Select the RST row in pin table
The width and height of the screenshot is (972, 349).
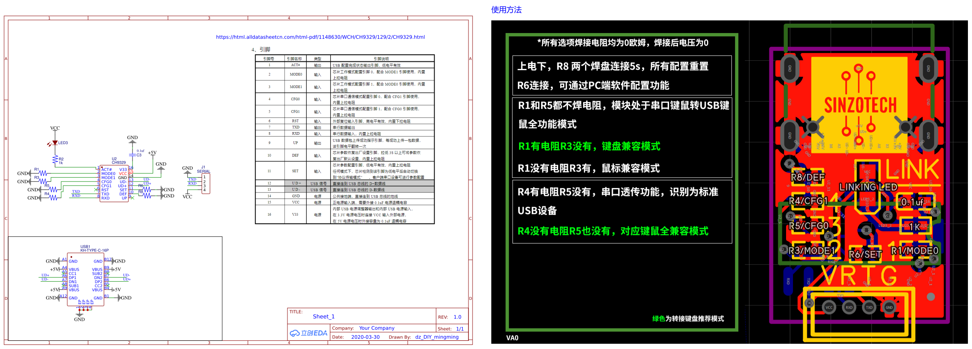click(x=345, y=121)
